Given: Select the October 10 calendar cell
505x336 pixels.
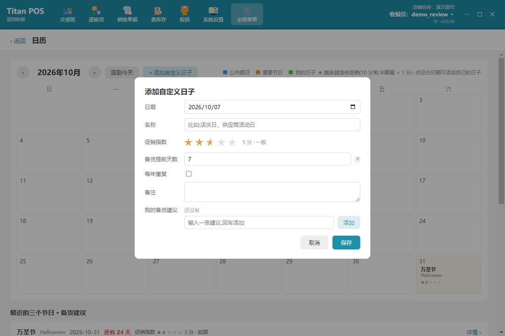Looking at the screenshot, I should [449, 154].
